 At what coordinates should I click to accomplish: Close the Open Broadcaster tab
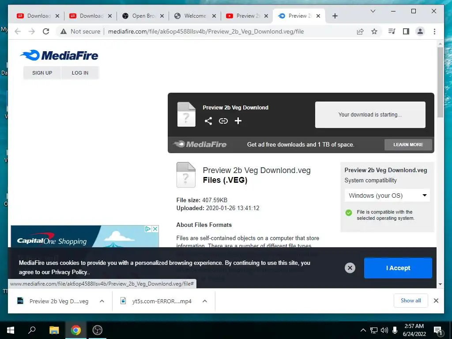tap(162, 16)
